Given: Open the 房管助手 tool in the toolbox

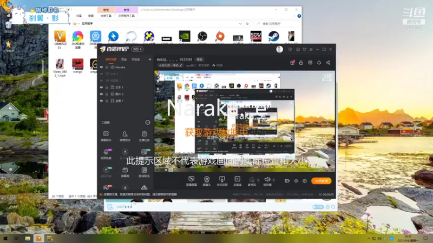Looking at the screenshot, I should coord(125,136).
